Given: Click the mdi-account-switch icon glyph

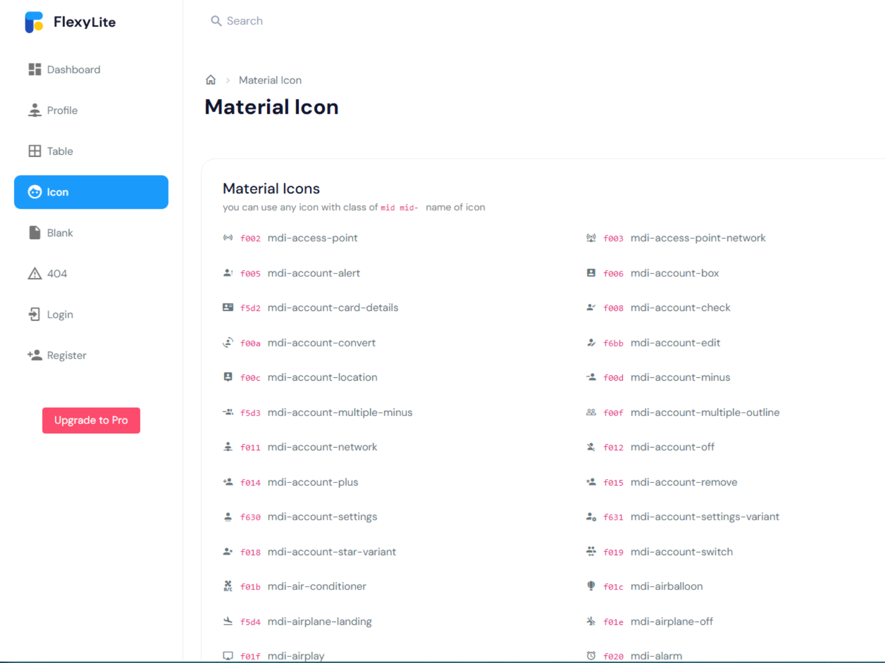Looking at the screenshot, I should 591,551.
